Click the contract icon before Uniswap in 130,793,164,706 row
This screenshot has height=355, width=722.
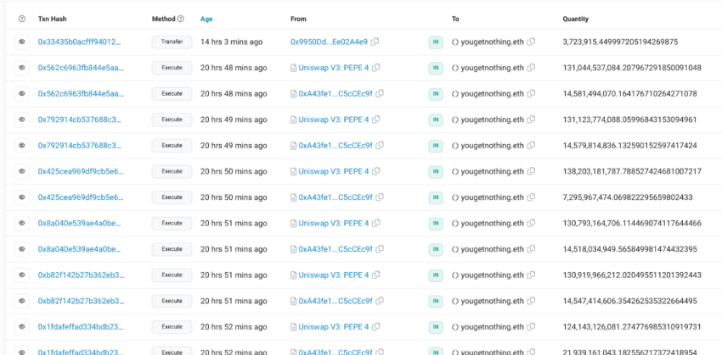[294, 224]
